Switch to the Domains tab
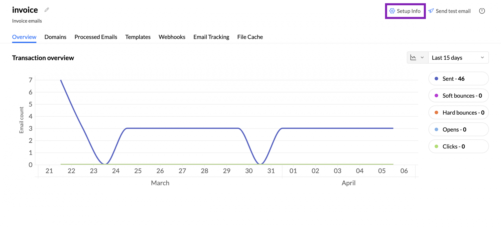The height and width of the screenshot is (228, 501). [55, 37]
